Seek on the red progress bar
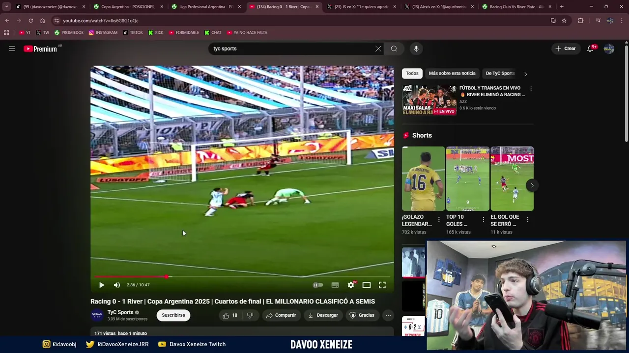Image resolution: width=629 pixels, height=353 pixels. point(242,277)
